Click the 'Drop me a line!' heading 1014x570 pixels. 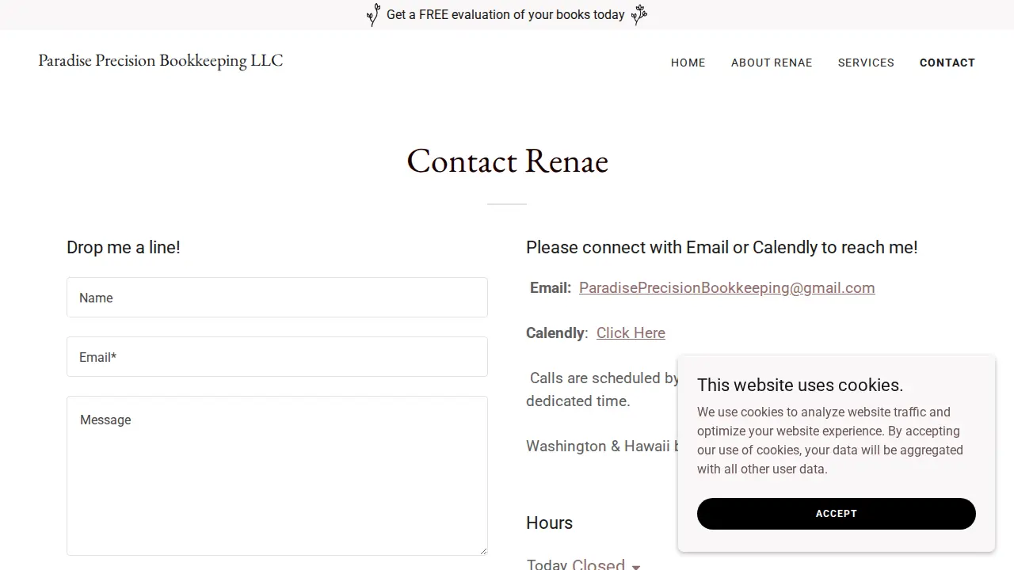click(x=124, y=248)
